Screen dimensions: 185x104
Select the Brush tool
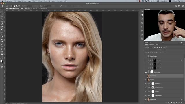[2, 29]
